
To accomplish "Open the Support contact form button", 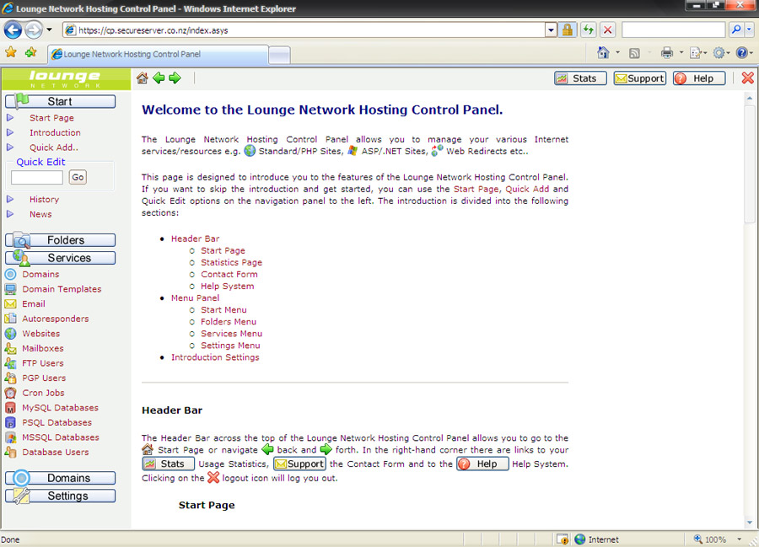I will click(639, 78).
